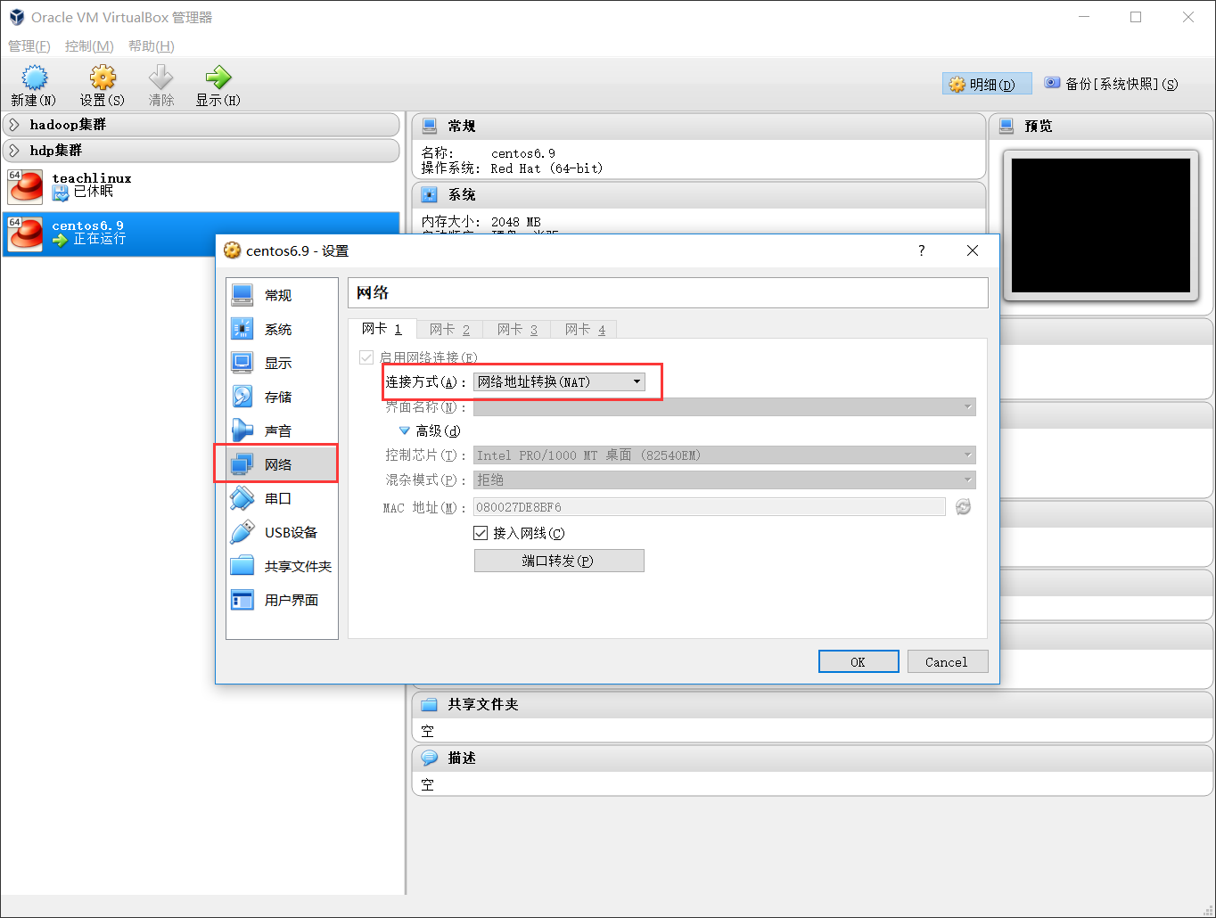The width and height of the screenshot is (1216, 918).
Task: Select the 存储 (Storage) settings category
Action: point(278,397)
